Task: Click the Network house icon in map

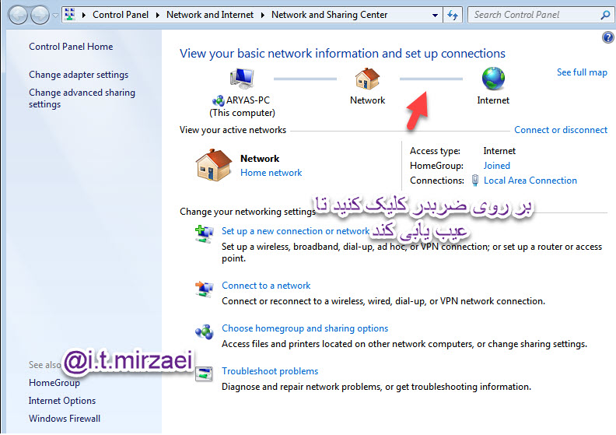Action: click(367, 78)
